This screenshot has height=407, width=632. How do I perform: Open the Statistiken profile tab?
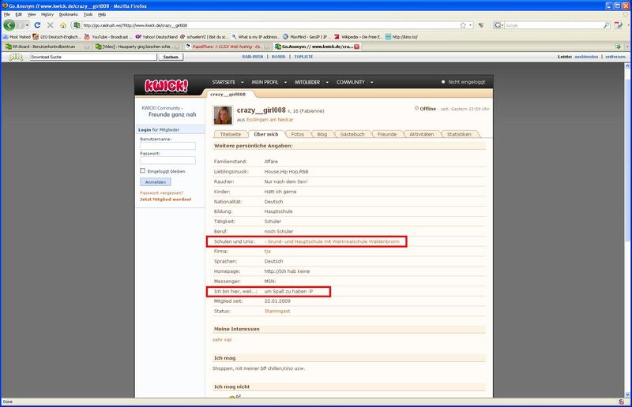pos(459,134)
